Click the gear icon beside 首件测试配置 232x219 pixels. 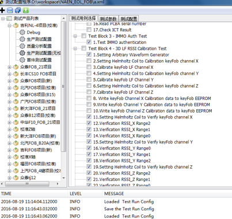click(x=22, y=60)
